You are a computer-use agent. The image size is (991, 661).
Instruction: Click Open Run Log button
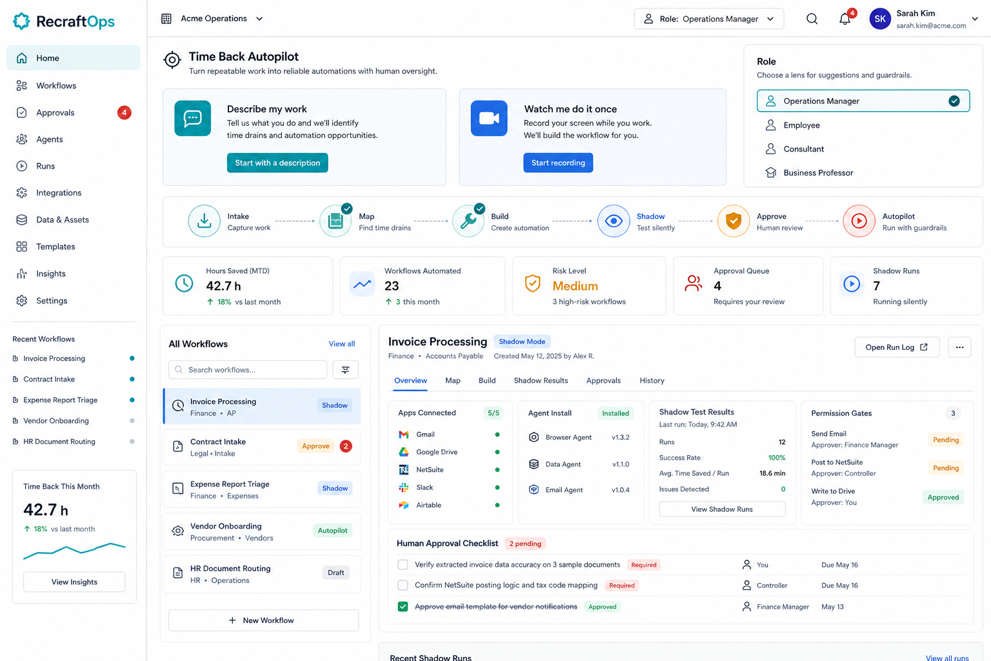click(x=897, y=347)
